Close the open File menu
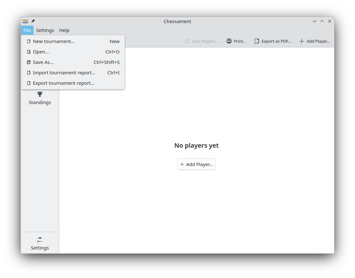 (x=27, y=30)
